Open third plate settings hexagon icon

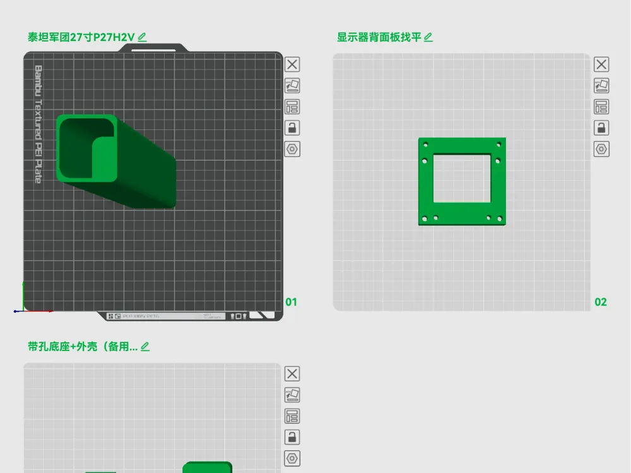[x=292, y=458]
